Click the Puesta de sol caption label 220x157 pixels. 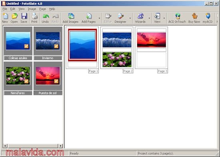[x=48, y=93]
